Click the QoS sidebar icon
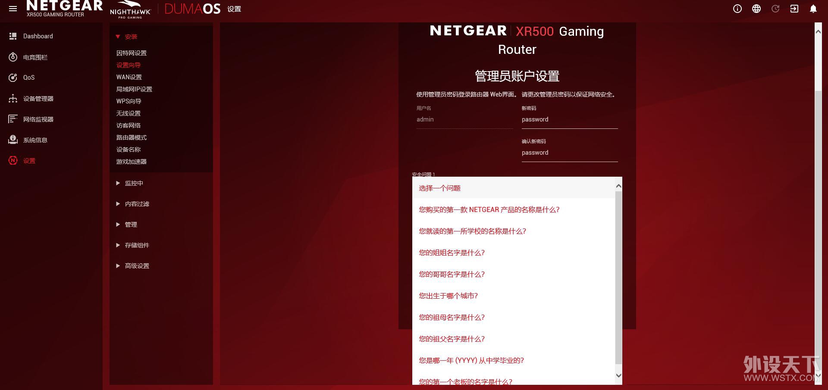The image size is (828, 390). coord(13,78)
